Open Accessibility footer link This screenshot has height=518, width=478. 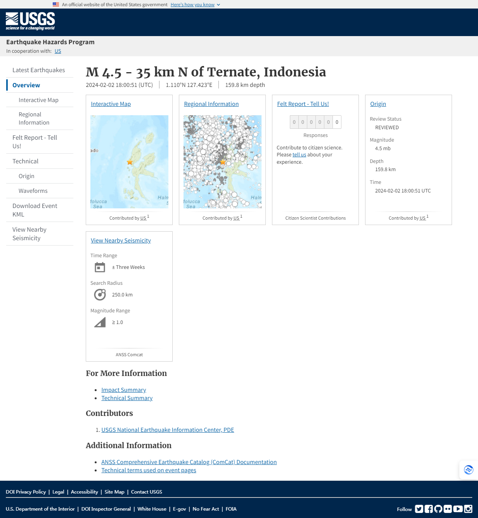point(84,492)
